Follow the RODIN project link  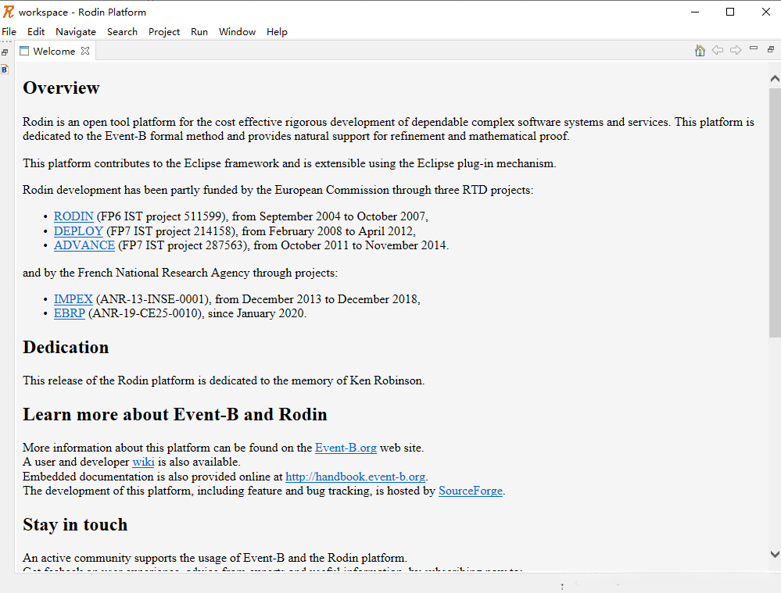73,216
